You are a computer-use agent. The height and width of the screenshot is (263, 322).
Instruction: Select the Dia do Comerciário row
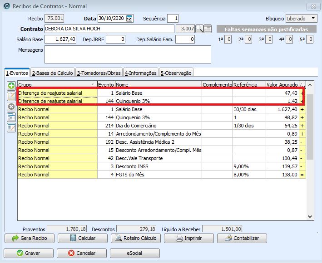[162, 126]
